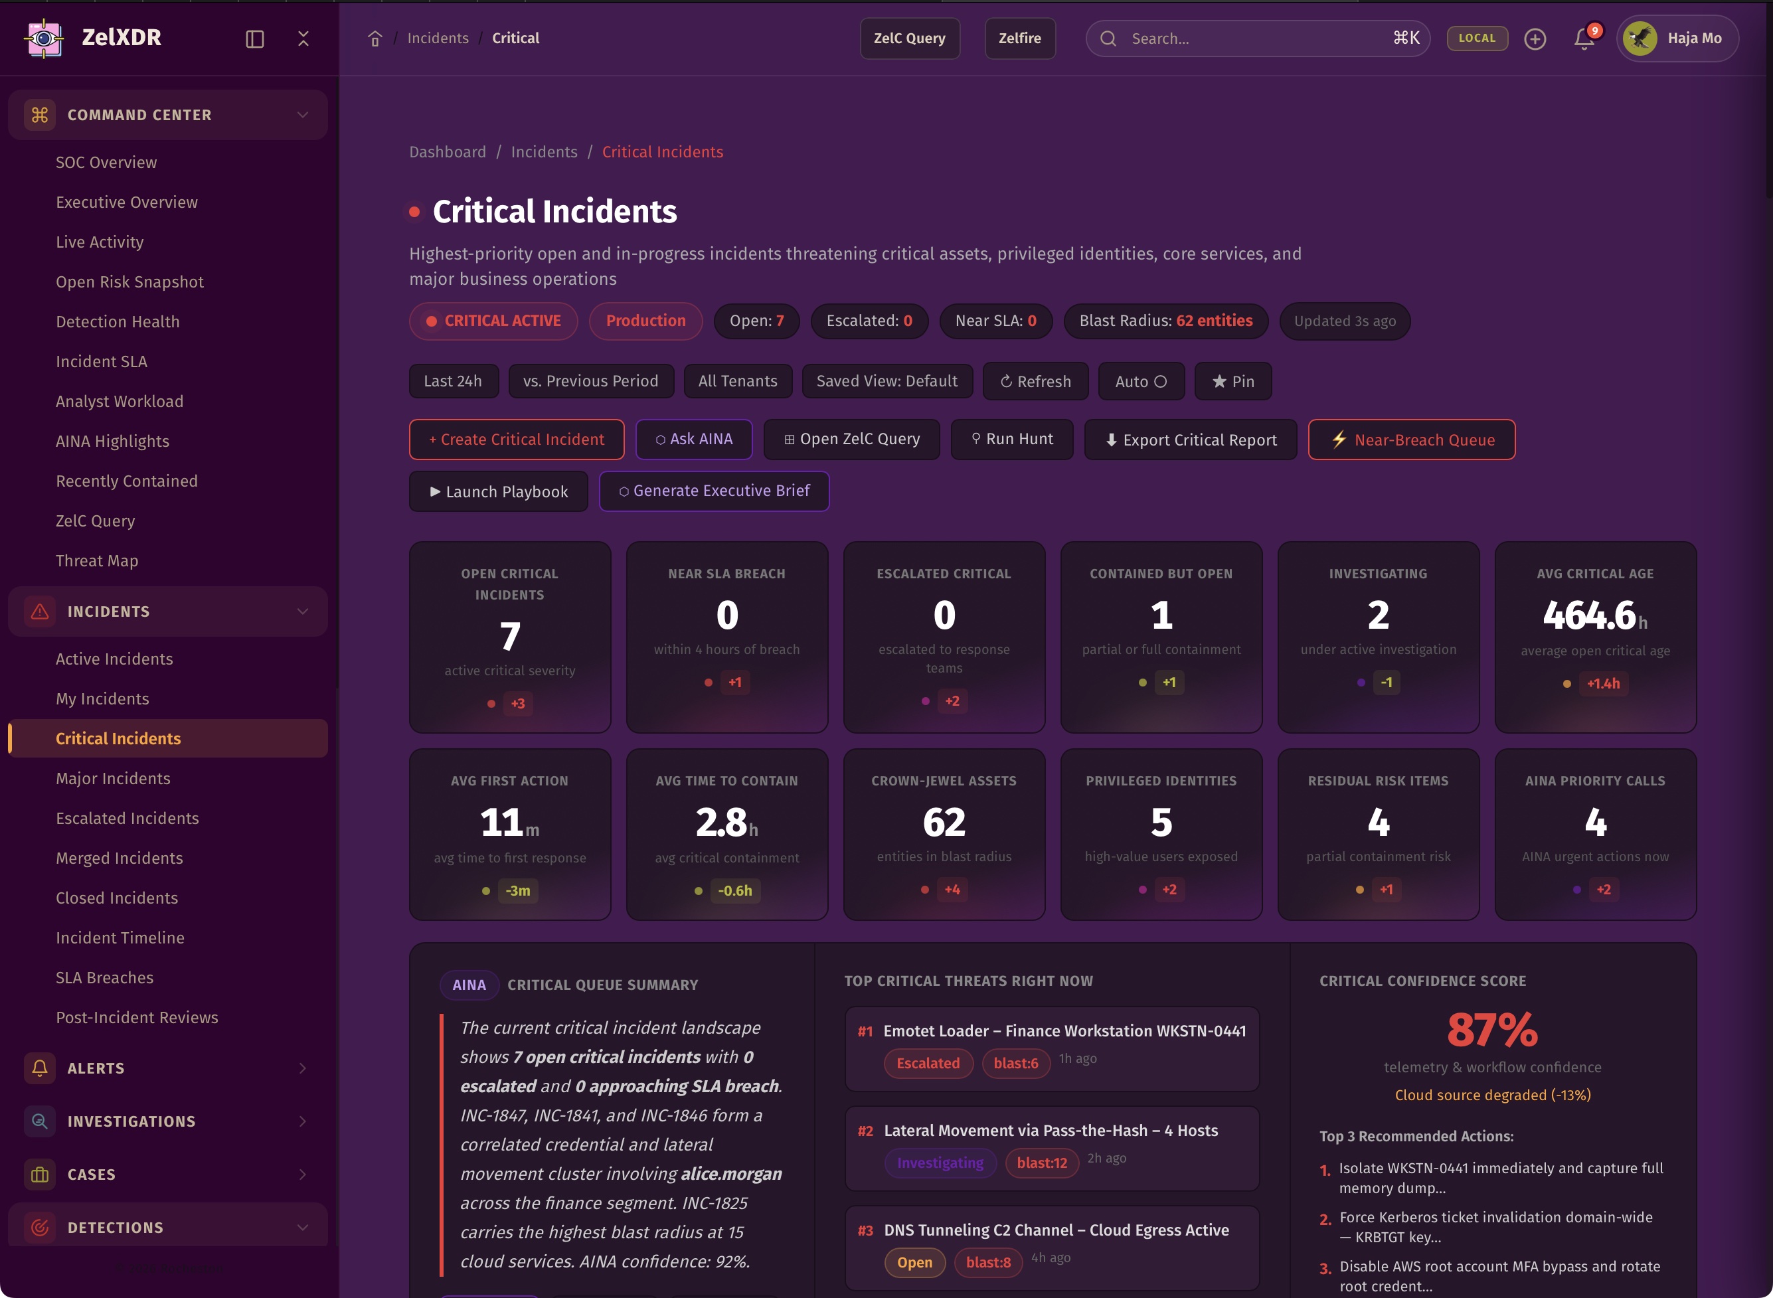Viewport: 1773px width, 1298px height.
Task: Open the Last 24h time range dropdown
Action: [453, 381]
